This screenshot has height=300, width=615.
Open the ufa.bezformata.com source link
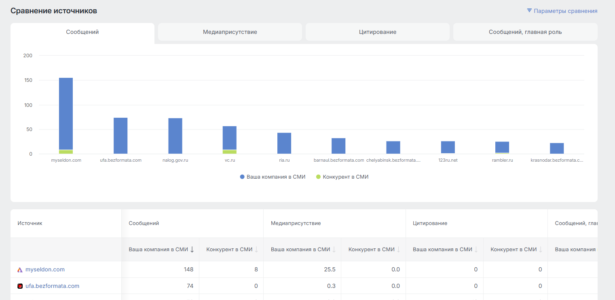[52, 286]
